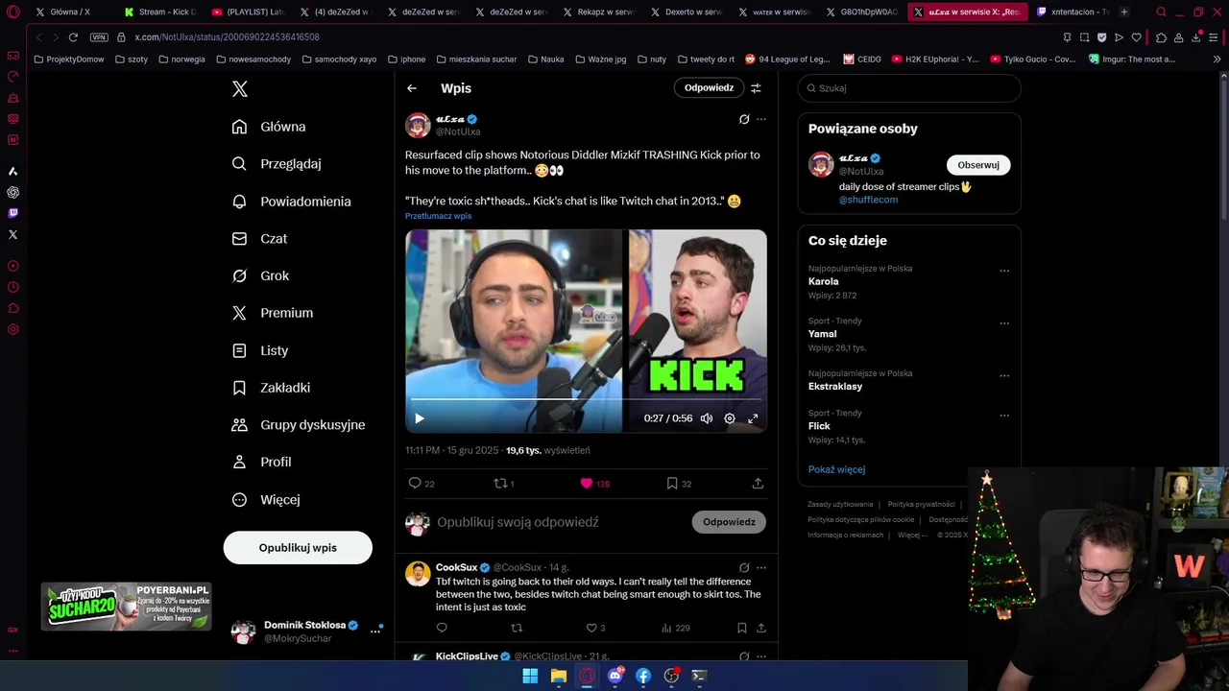Reload the page

pos(73,36)
